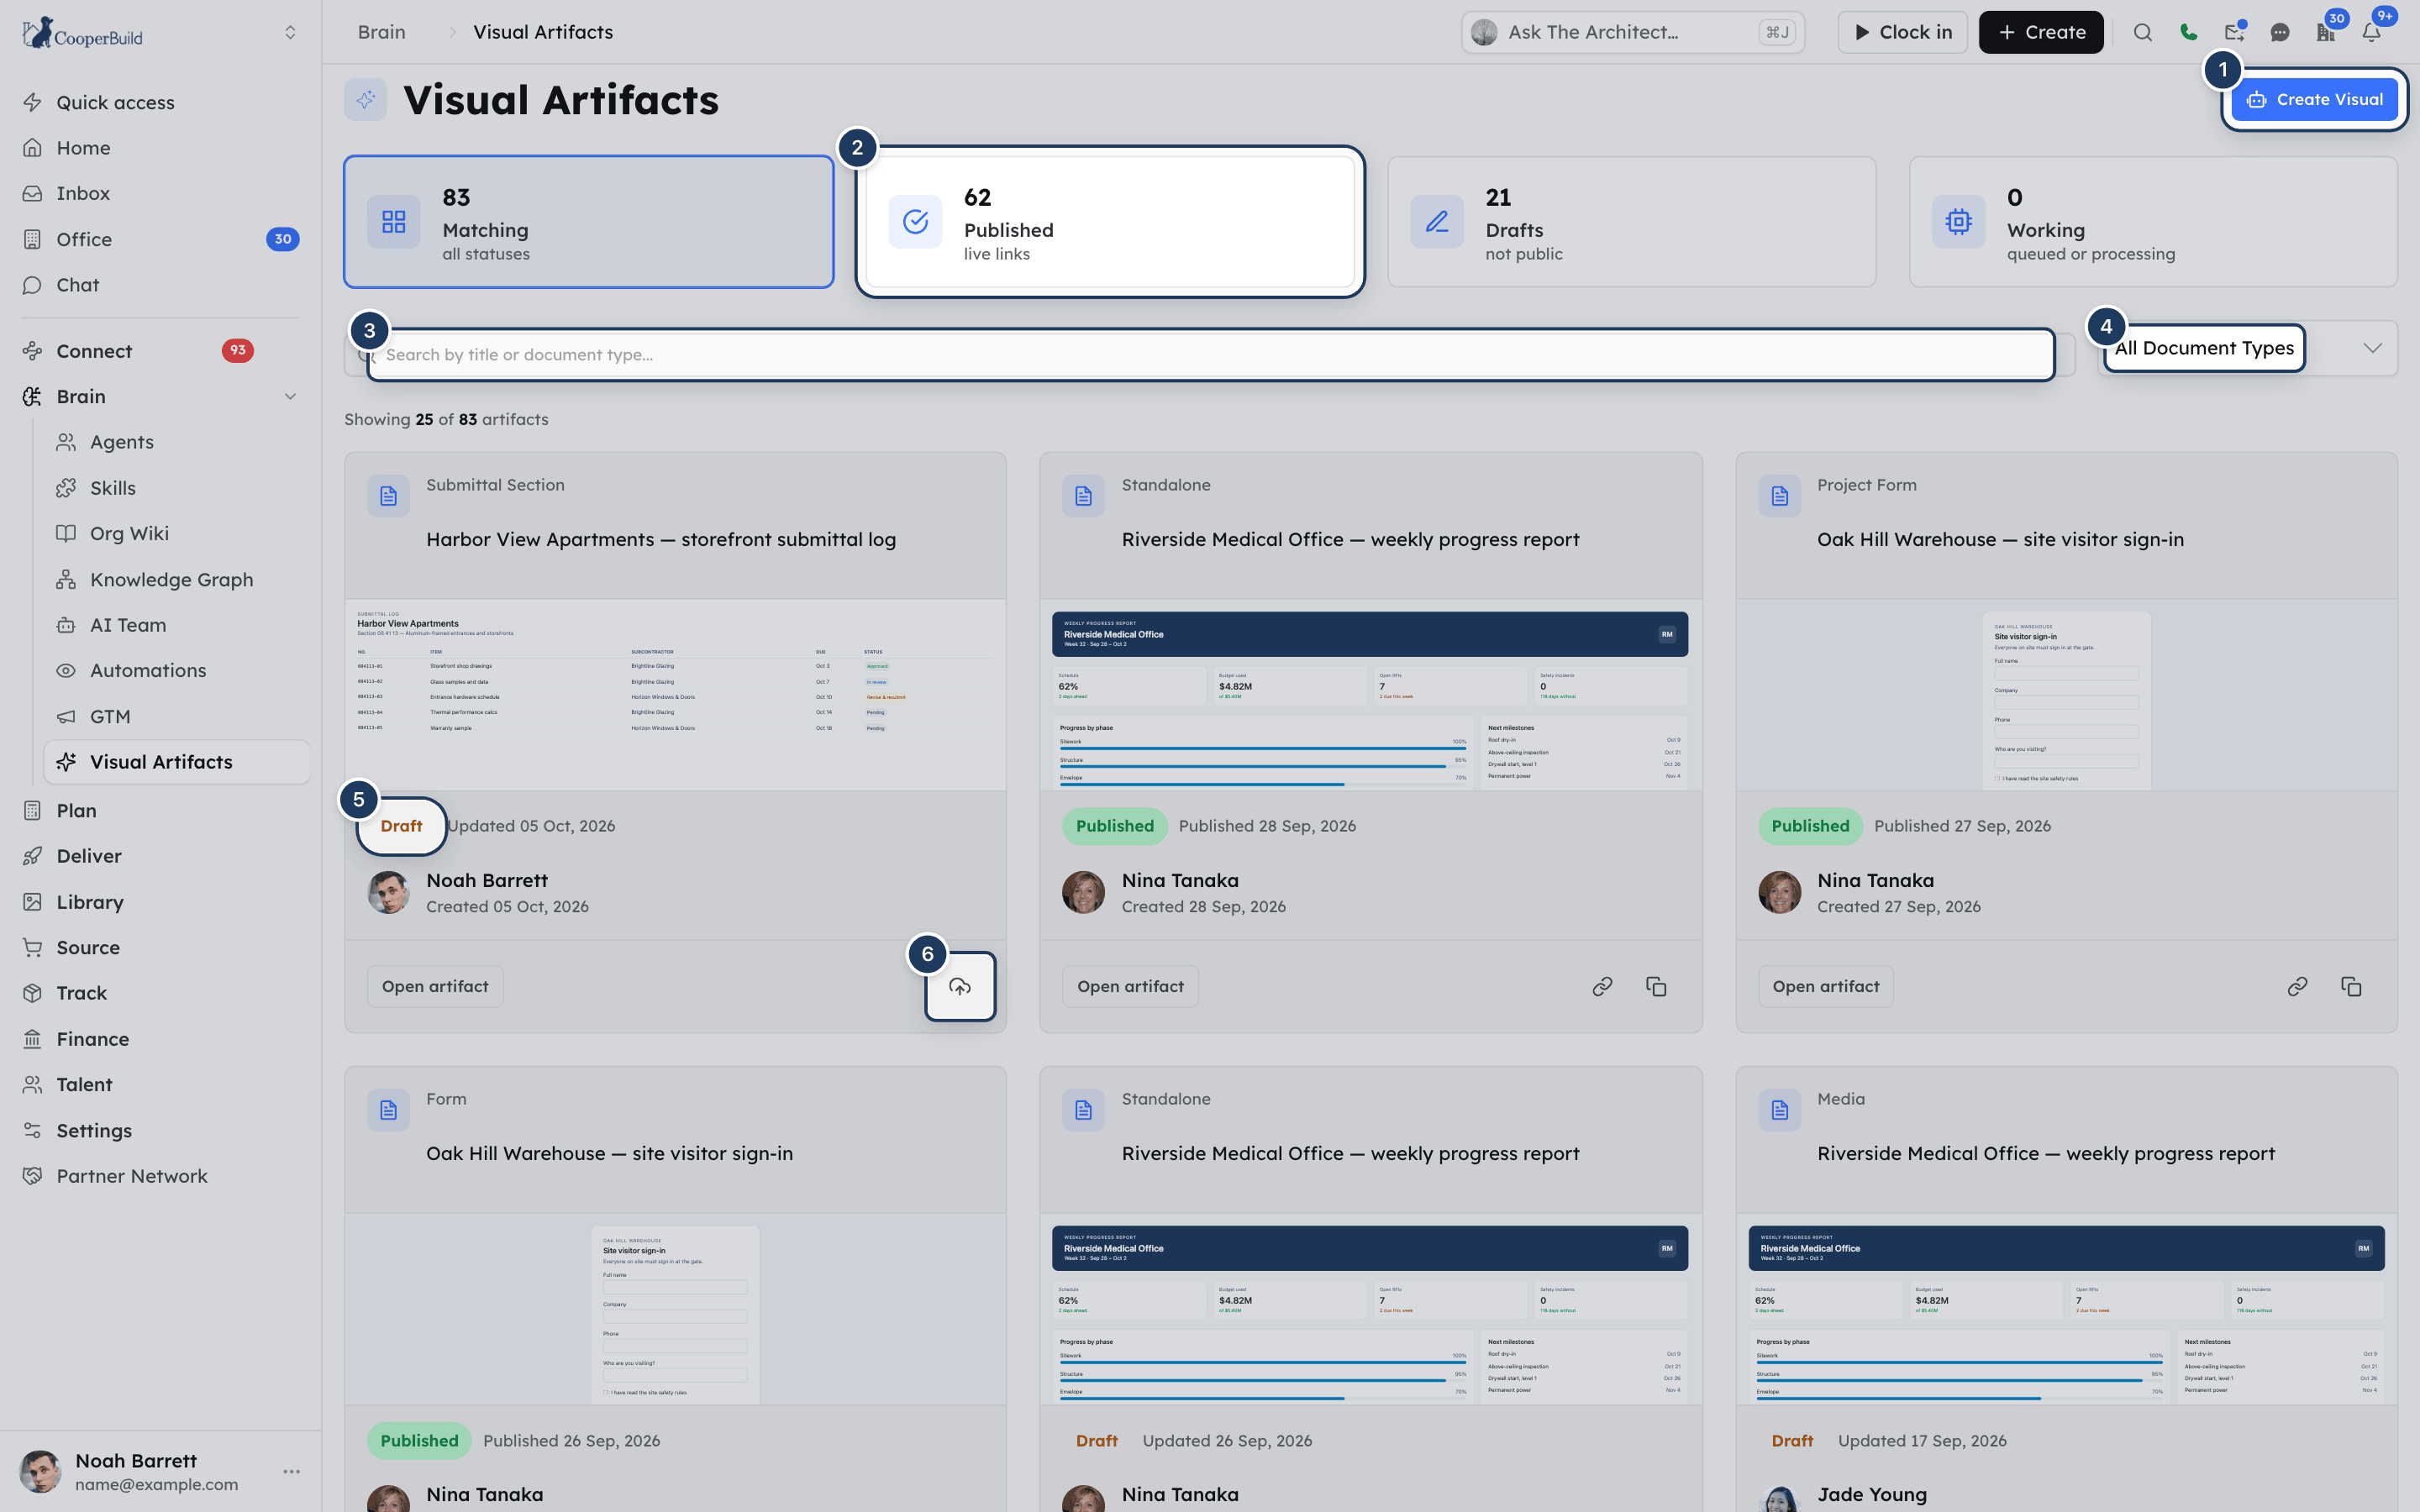Click the Ask The Architect field
Screen dimensions: 2420x1512
(x=1632, y=32)
